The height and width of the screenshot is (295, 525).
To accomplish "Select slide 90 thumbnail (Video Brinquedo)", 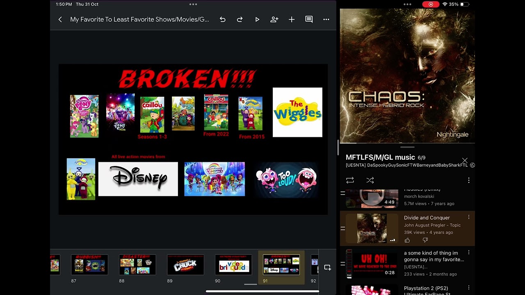I will click(233, 265).
